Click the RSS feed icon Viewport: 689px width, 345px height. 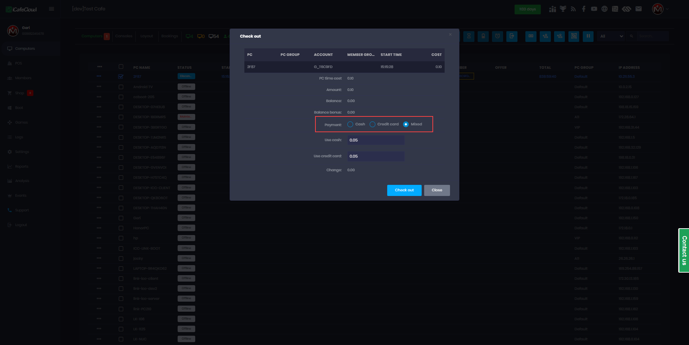tap(573, 9)
